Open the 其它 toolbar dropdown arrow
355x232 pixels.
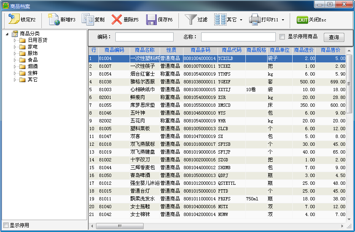pos(241,20)
